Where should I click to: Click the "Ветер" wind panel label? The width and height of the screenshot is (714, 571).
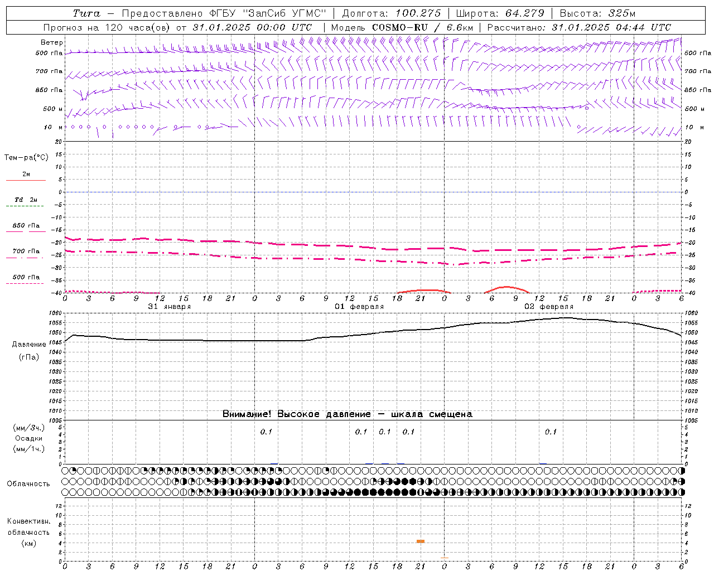point(52,42)
